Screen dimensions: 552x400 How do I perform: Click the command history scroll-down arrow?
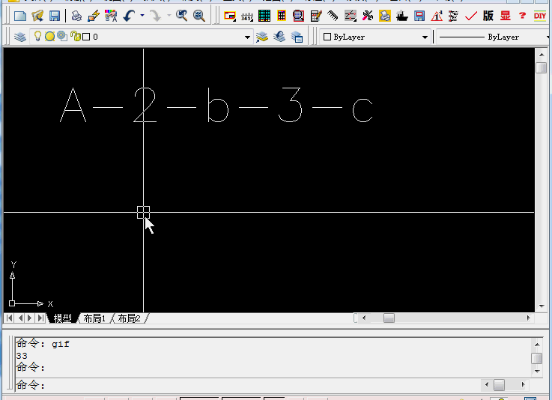(536, 371)
